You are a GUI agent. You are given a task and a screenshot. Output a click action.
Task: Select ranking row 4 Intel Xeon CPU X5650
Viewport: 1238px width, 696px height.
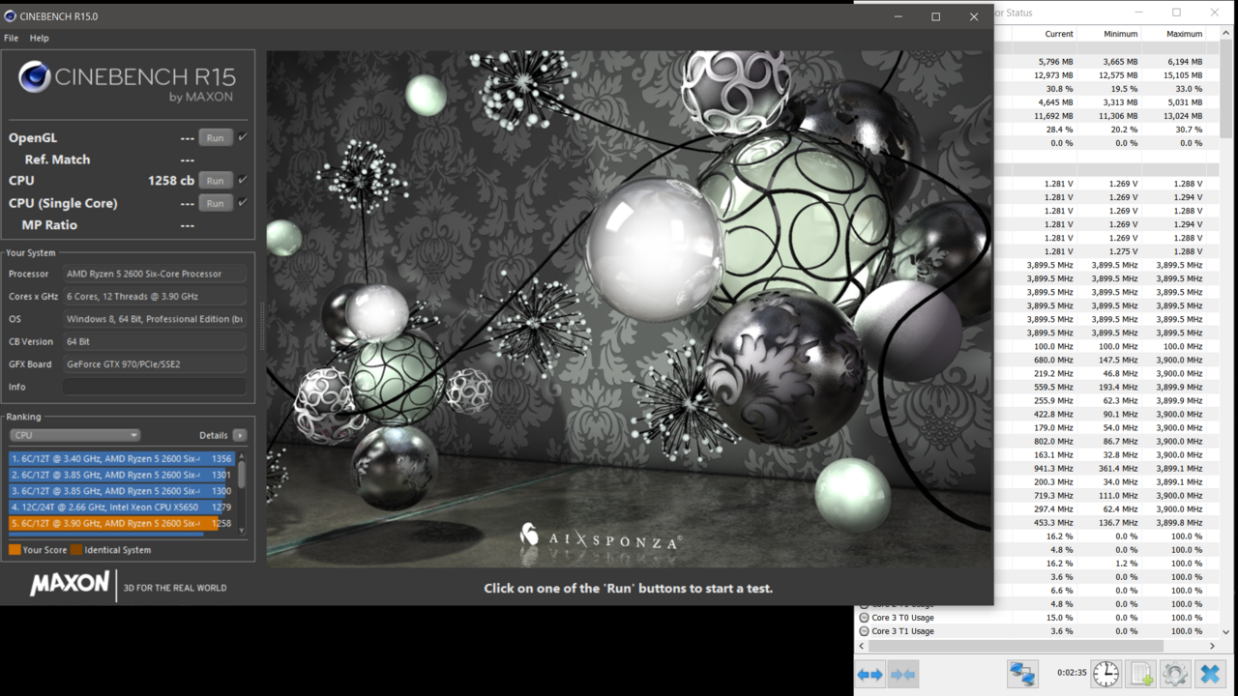[122, 507]
